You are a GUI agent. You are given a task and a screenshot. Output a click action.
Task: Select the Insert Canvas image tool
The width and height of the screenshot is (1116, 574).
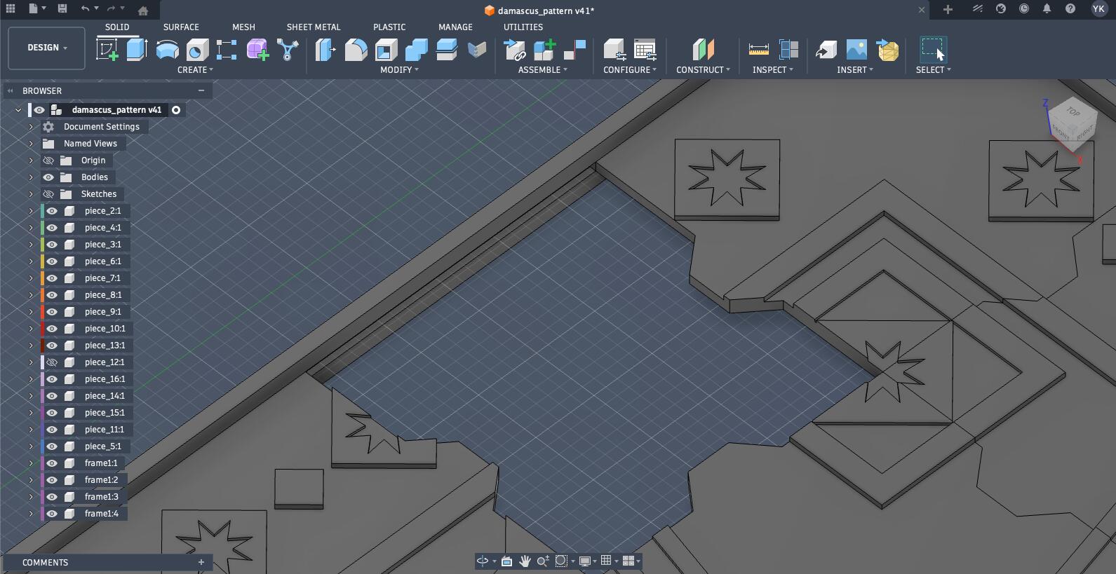[856, 50]
